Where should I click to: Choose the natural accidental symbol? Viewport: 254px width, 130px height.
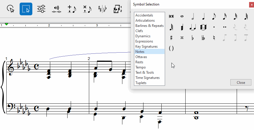point(214,38)
